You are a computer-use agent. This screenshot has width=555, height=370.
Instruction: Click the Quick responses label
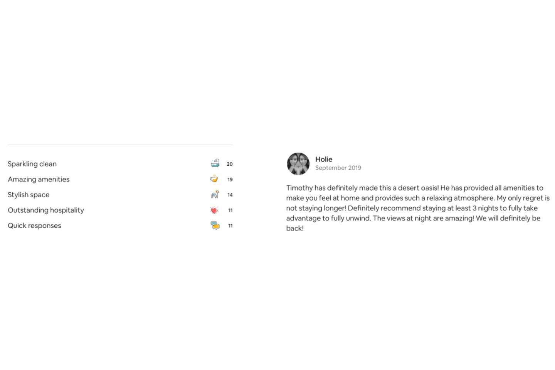click(34, 225)
